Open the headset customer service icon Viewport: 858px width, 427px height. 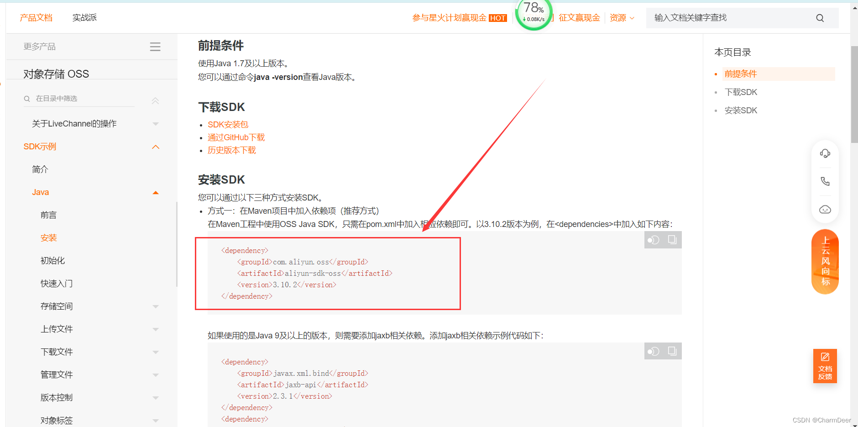coord(825,153)
